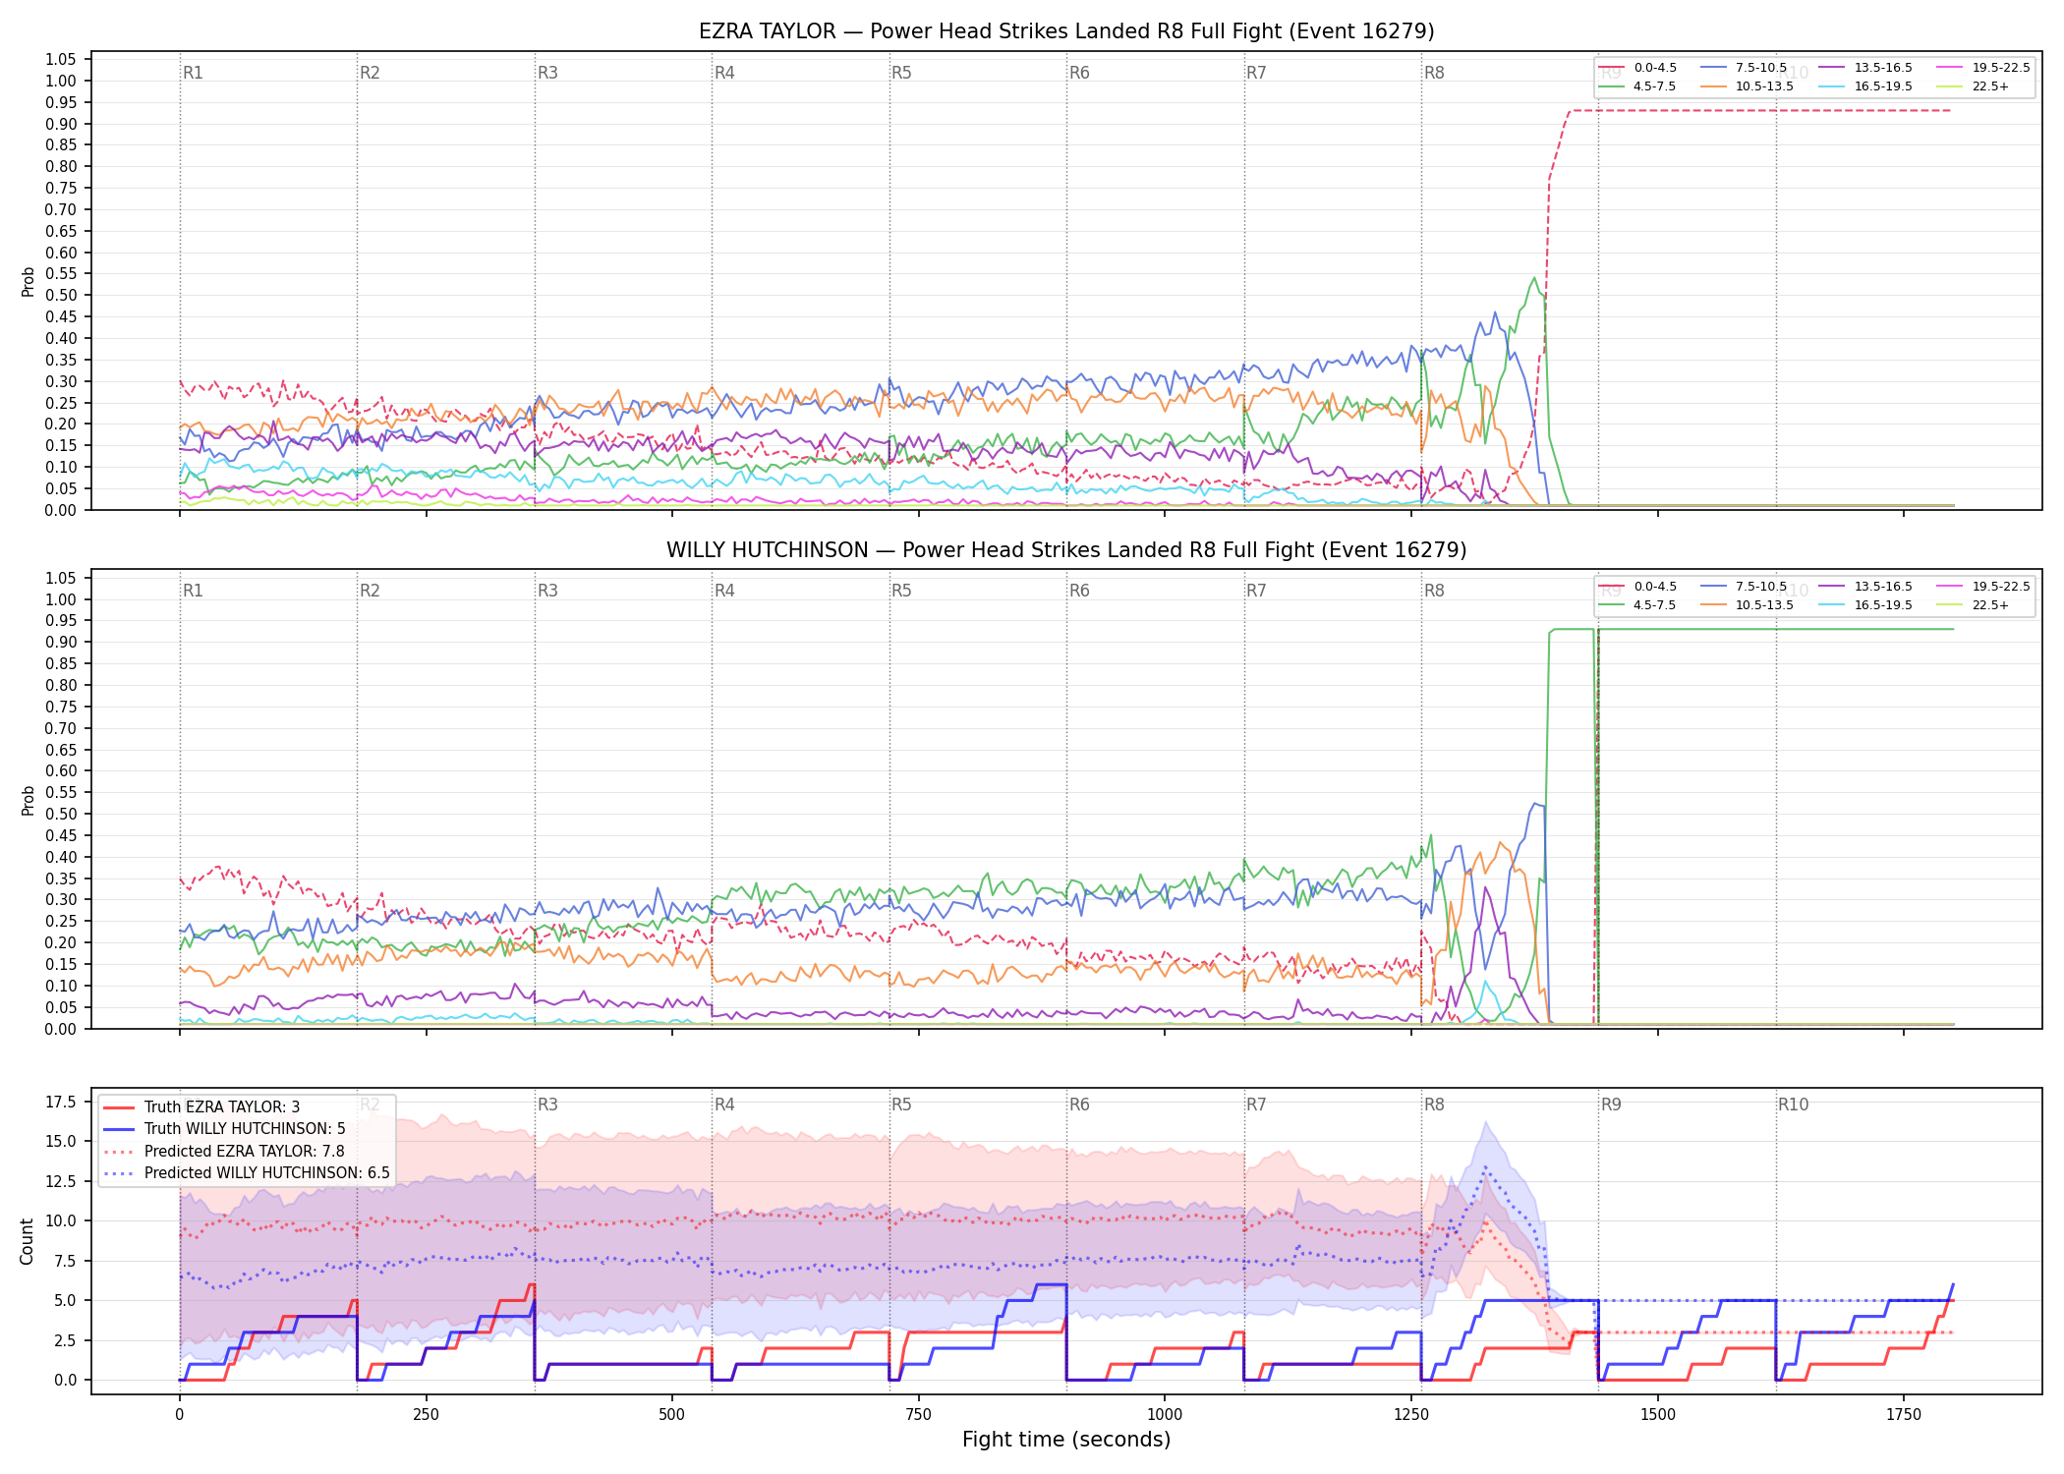Viewport: 2064px width, 1474px height.
Task: Click the 1000 tick on the time axis
Action: point(1165,1415)
